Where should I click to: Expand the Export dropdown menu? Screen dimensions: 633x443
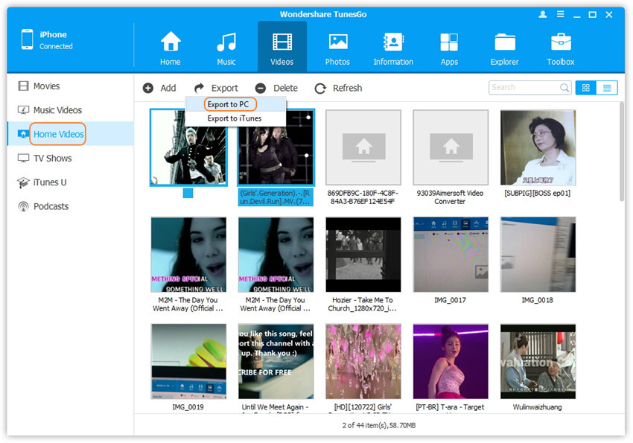(216, 88)
